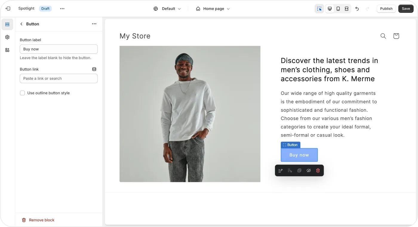Delete the block via red trash icon
418x227 pixels.
pyautogui.click(x=318, y=171)
